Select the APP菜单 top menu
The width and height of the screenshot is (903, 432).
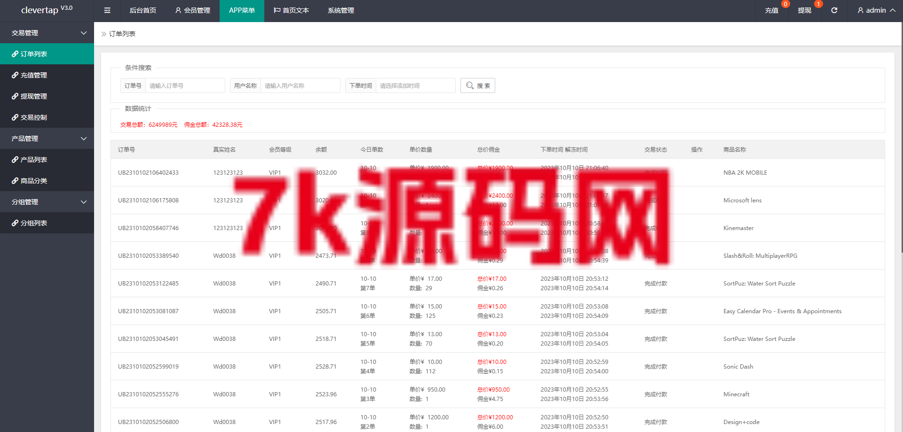point(242,10)
